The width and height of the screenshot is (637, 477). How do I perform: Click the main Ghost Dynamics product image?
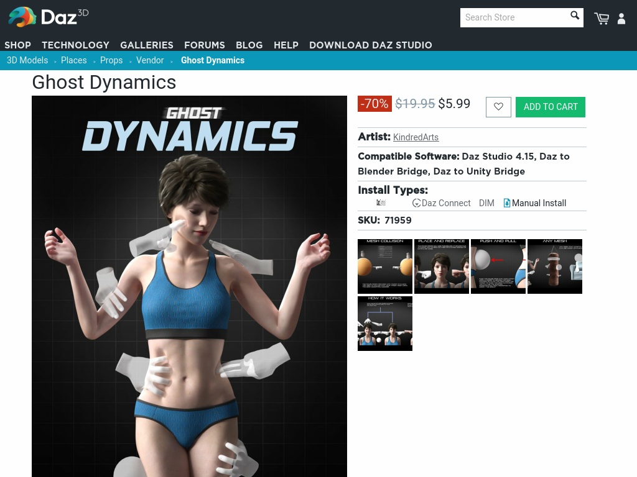coord(189,286)
